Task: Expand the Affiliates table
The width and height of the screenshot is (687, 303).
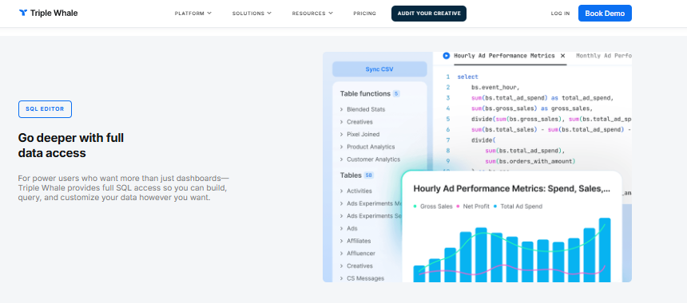Action: click(x=355, y=241)
